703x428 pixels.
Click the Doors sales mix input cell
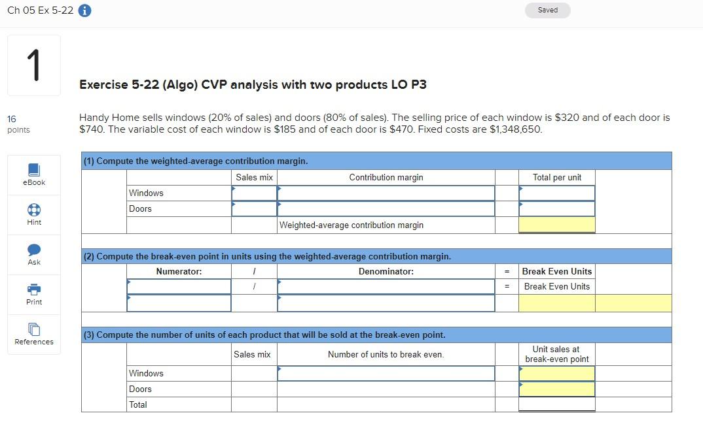[x=254, y=208]
